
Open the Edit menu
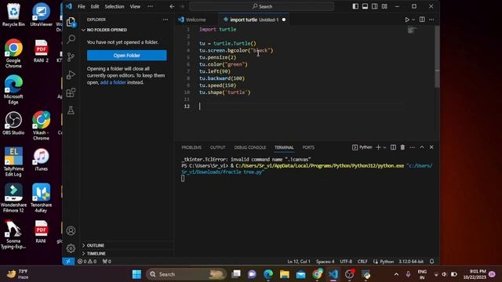pyautogui.click(x=95, y=6)
